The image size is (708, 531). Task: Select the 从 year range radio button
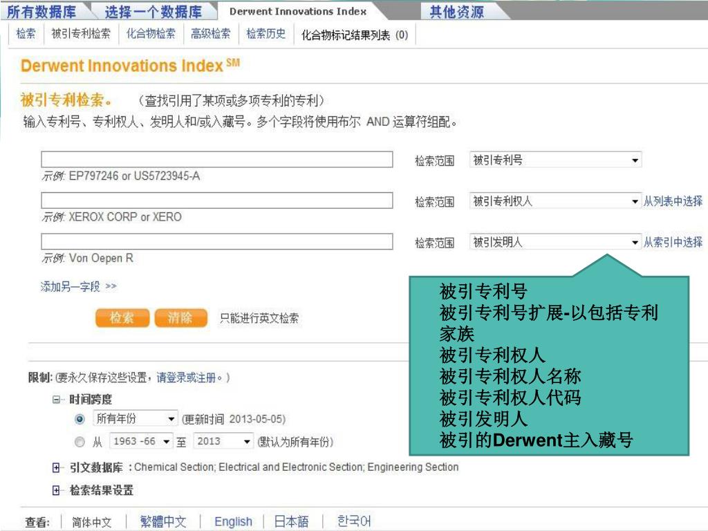tap(80, 442)
